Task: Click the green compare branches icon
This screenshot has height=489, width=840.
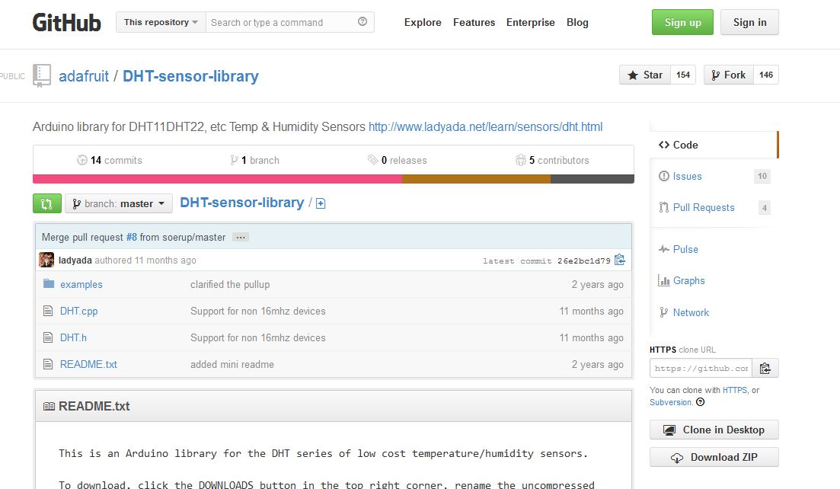Action: pyautogui.click(x=46, y=203)
